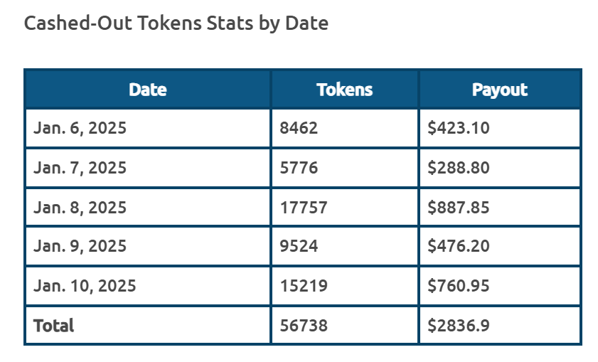Click the 15219 tokens cell

click(345, 286)
